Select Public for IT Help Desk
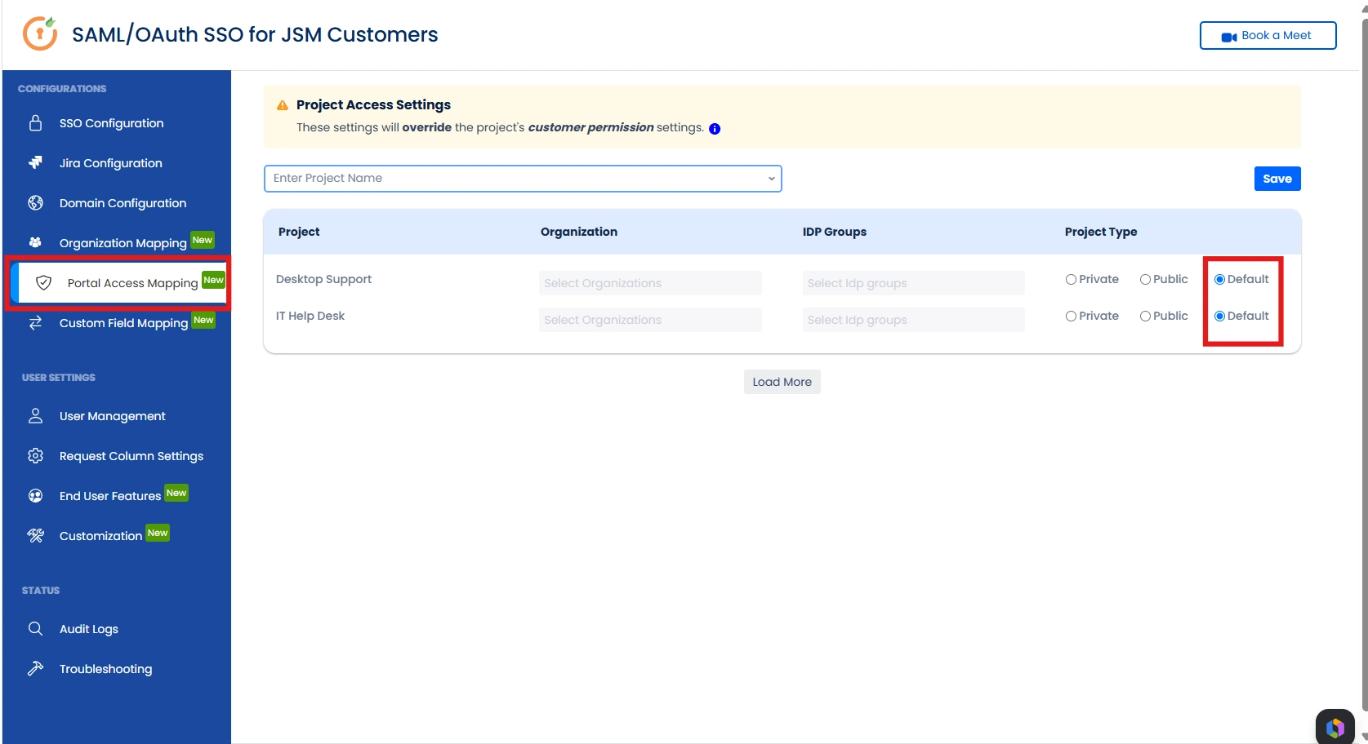The image size is (1368, 744). (x=1145, y=317)
